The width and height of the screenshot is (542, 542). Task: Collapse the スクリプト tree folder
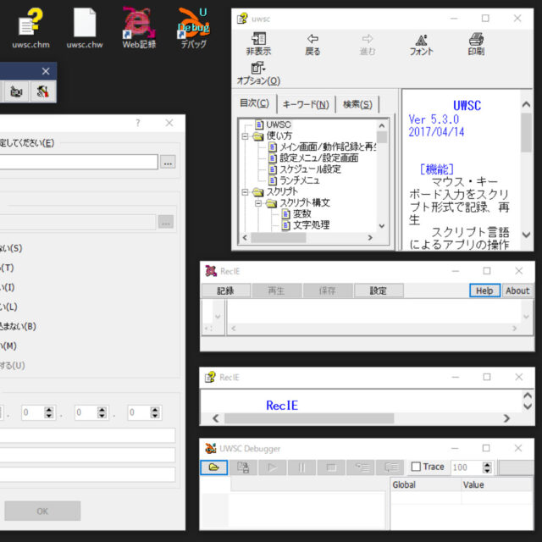pyautogui.click(x=245, y=192)
